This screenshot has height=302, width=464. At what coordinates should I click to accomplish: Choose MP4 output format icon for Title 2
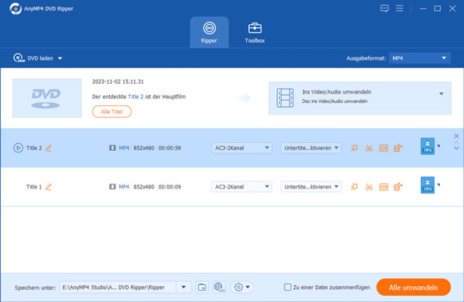pos(428,146)
